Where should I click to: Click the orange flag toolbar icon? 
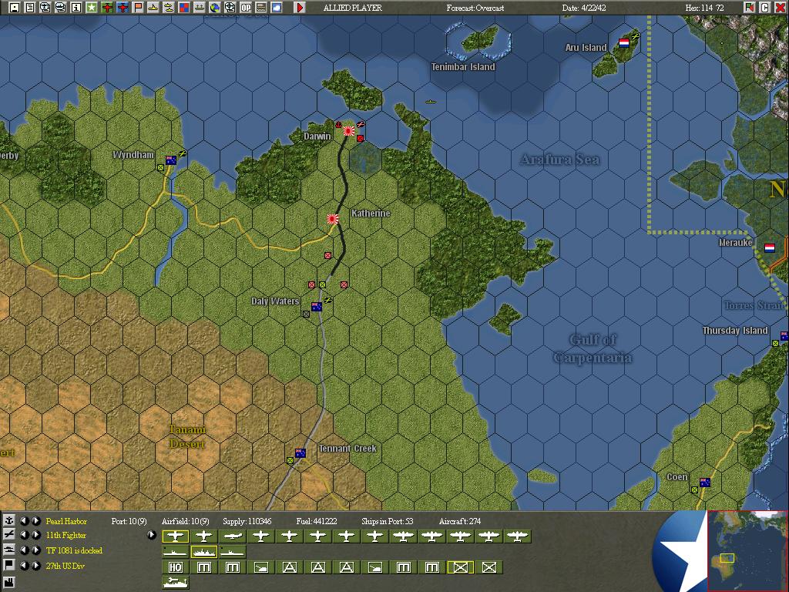pos(138,8)
